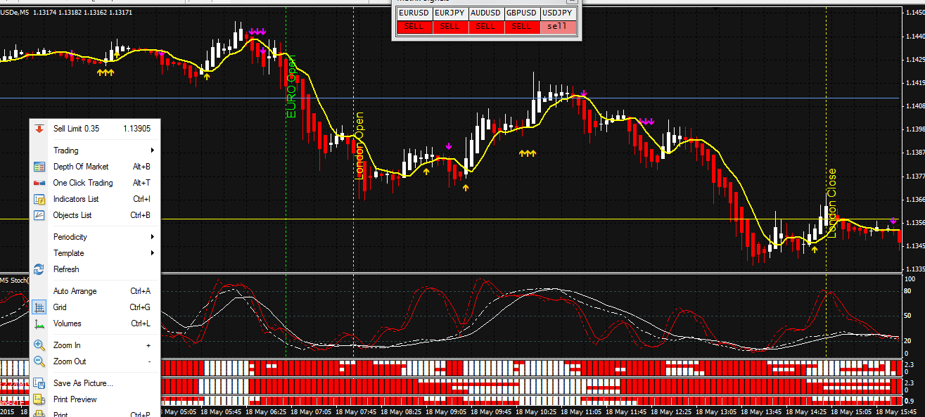
Task: Select the Sell Limit red arrow icon
Action: point(39,129)
